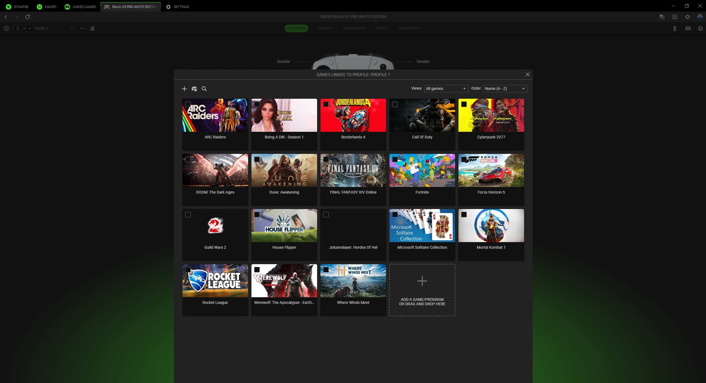Open the user guide book icon
This screenshot has height=383, width=706.
688,29
